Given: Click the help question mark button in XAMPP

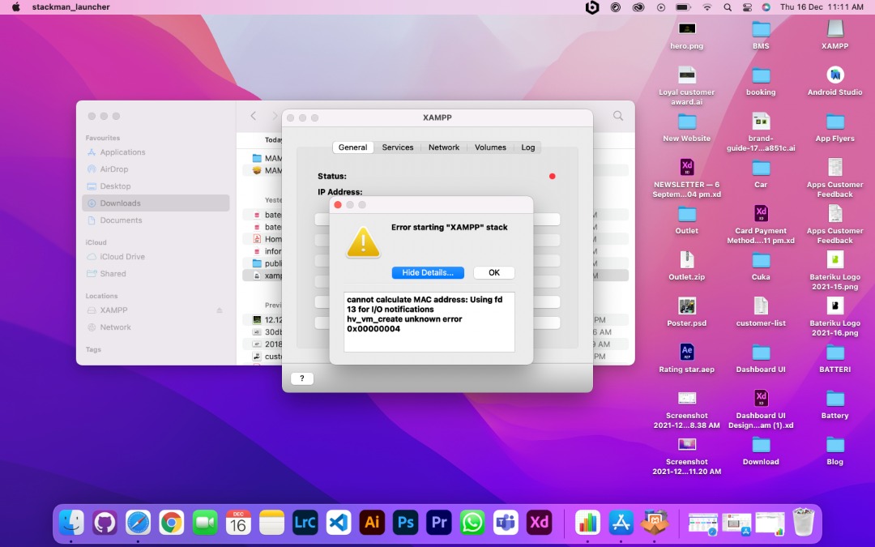Looking at the screenshot, I should 302,378.
